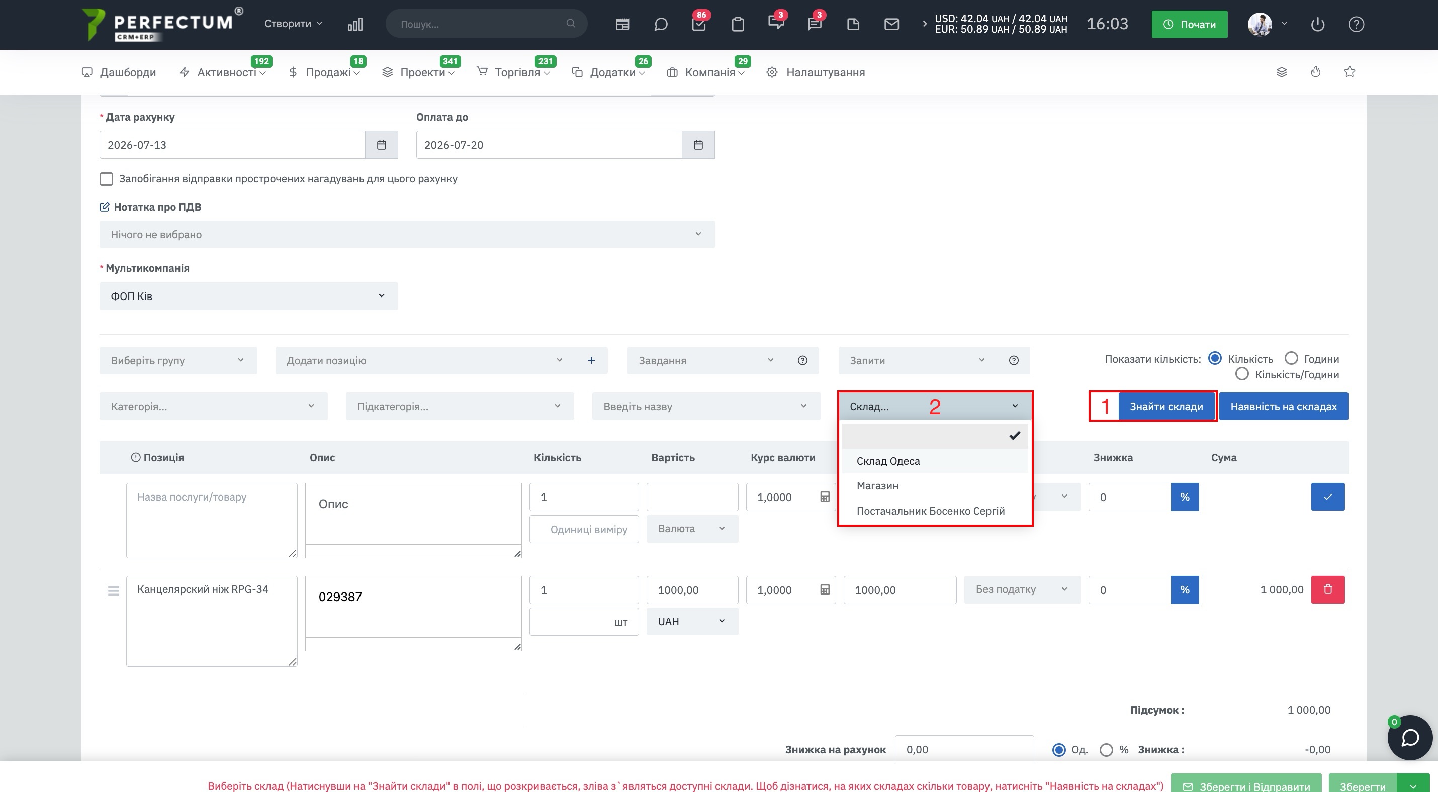Click the red trash delete row button

pos(1327,589)
